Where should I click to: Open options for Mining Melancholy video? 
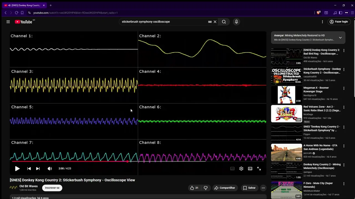[344, 165]
